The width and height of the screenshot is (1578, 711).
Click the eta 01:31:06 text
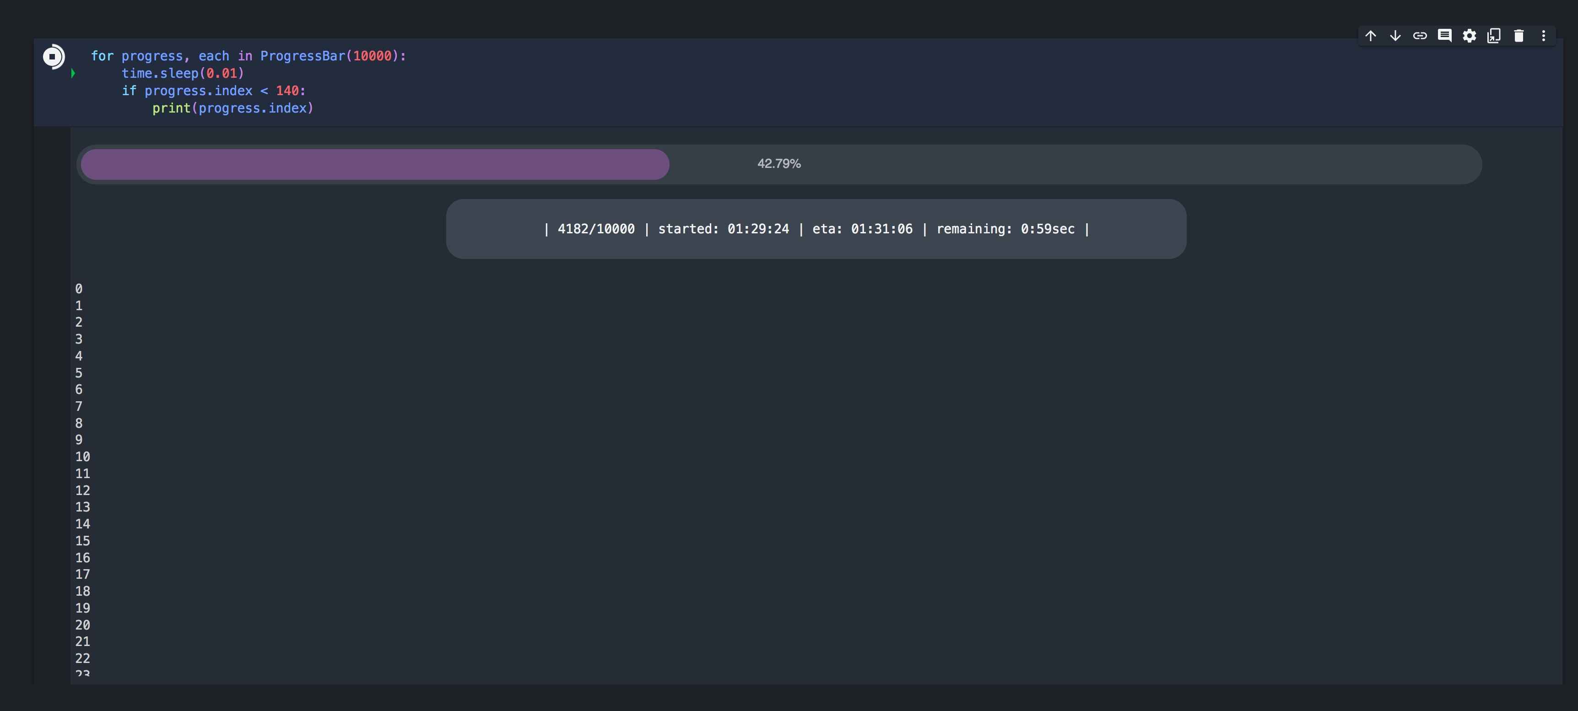[862, 229]
